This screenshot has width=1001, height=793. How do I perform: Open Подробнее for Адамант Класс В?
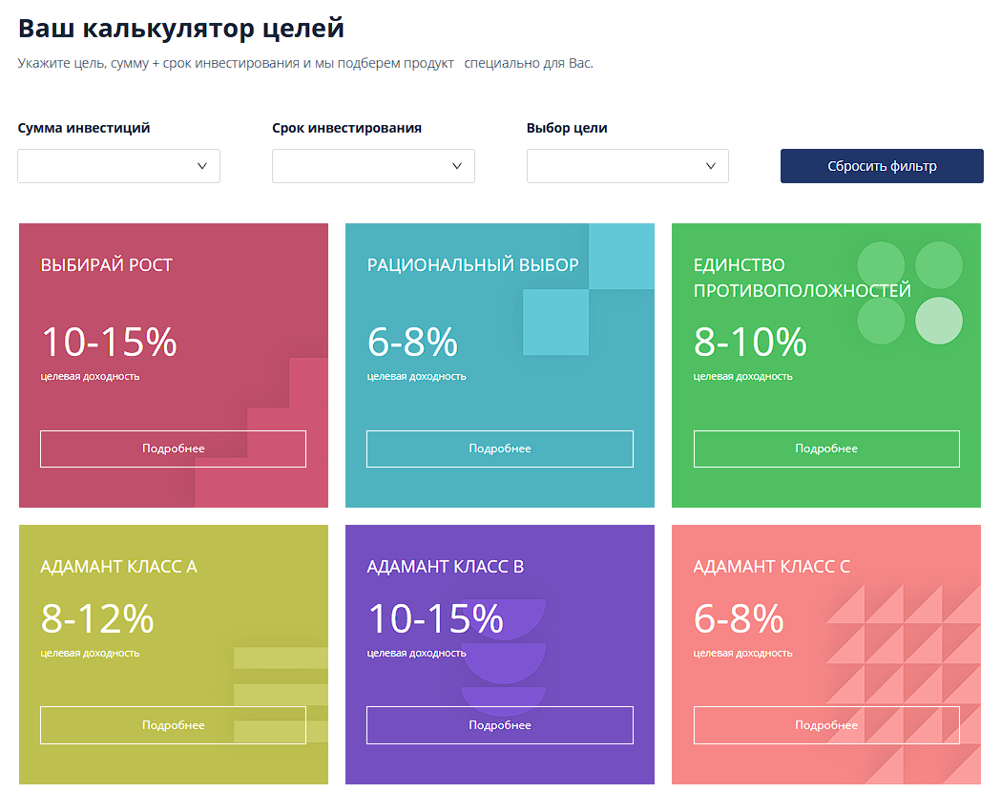(x=499, y=725)
